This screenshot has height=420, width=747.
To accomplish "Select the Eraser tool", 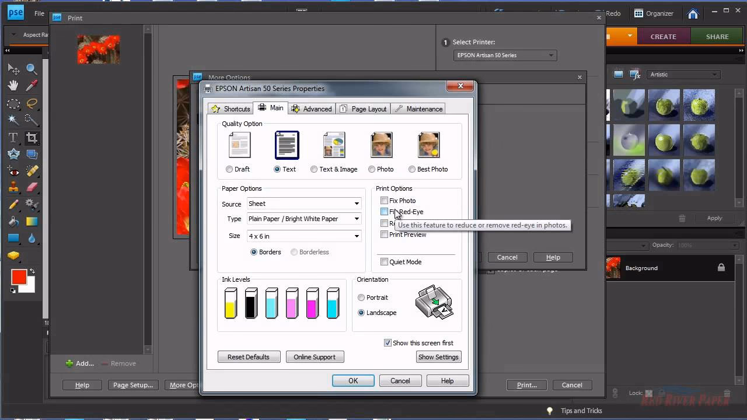I will (32, 187).
